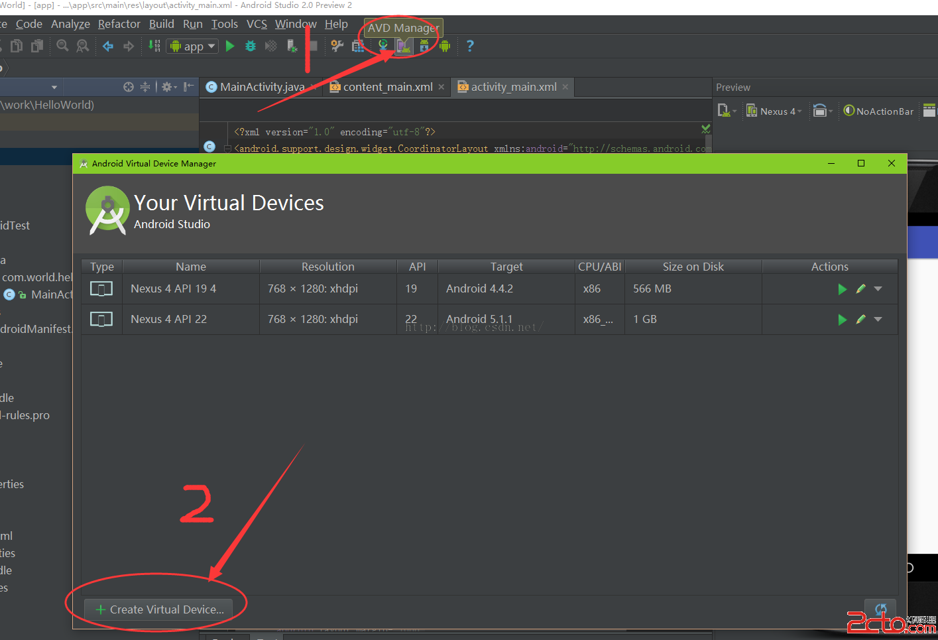This screenshot has height=640, width=938.
Task: Open the NoActionBar theme selector
Action: [878, 111]
